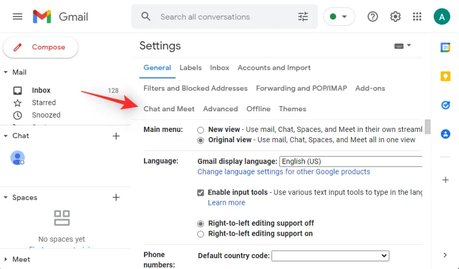Screen dimensions: 459x269
Task: Click the Gmail logo
Action: coord(60,17)
